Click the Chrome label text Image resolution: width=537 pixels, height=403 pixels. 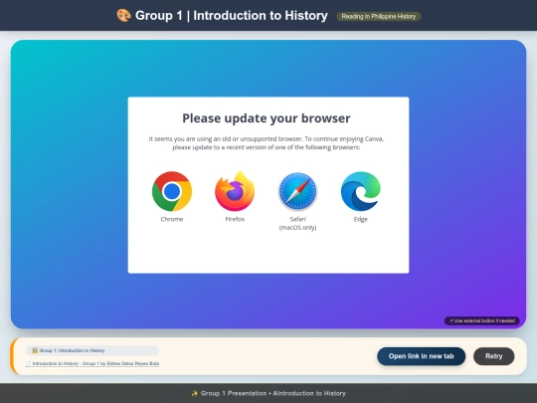pos(172,219)
